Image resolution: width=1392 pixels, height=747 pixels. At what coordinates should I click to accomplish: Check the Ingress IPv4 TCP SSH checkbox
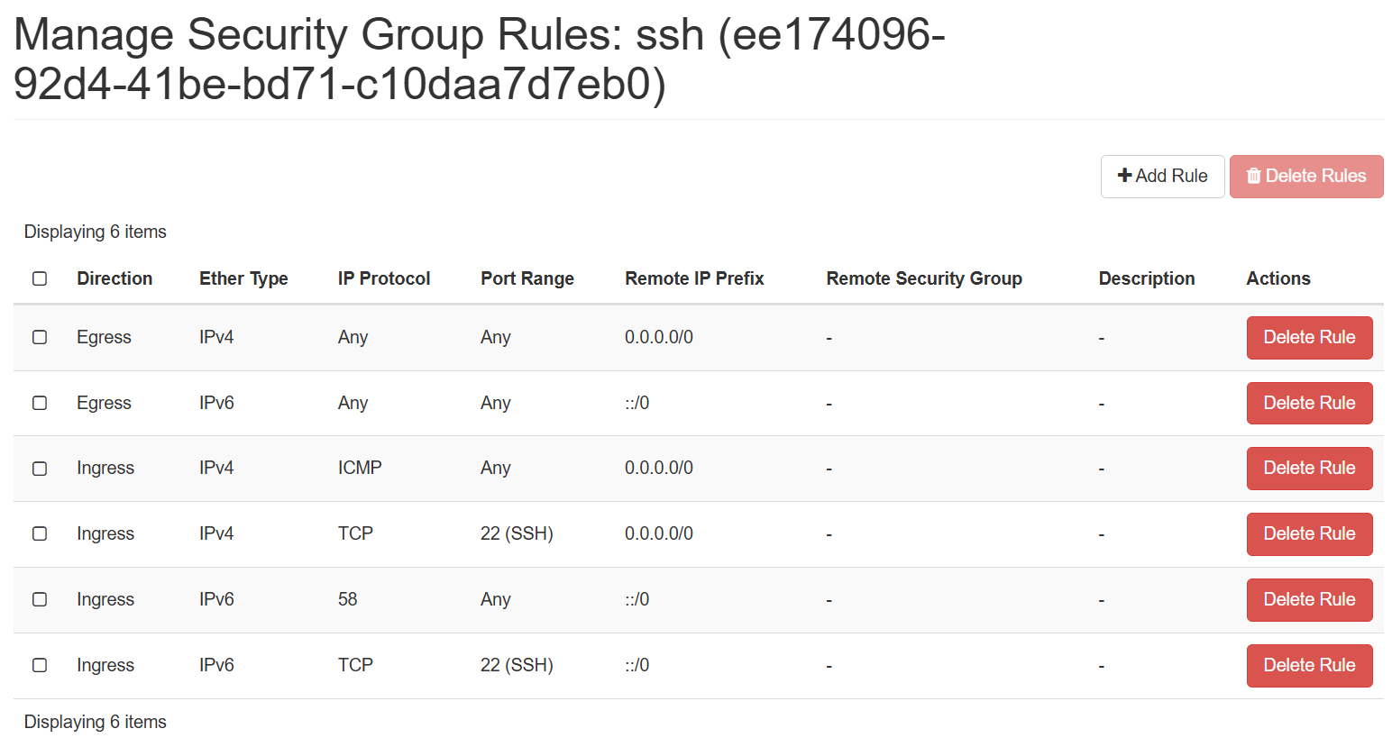[40, 533]
